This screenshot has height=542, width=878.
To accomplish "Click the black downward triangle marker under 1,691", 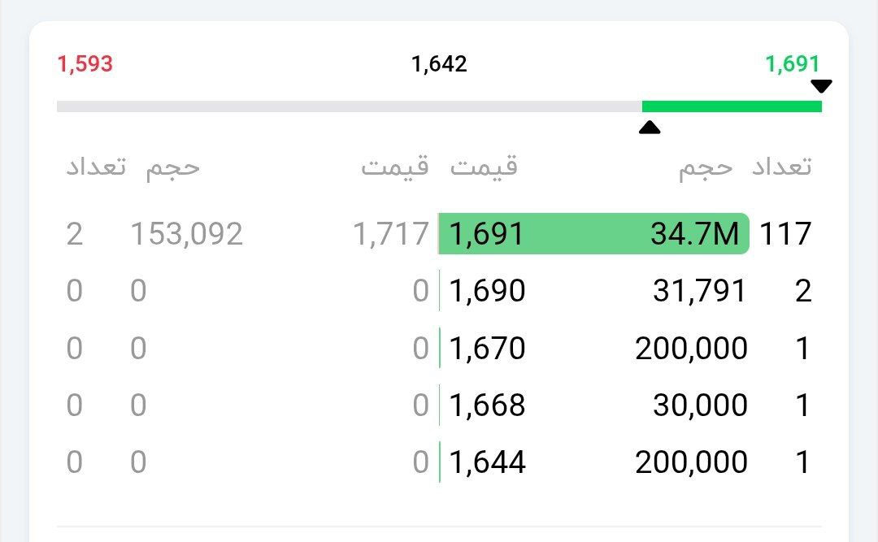I will click(821, 86).
